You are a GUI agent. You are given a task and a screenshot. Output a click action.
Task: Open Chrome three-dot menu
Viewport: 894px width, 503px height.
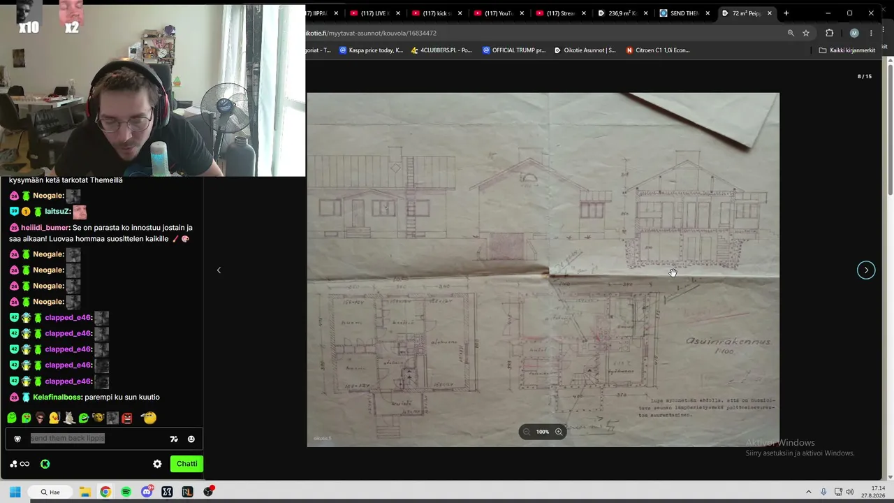[871, 33]
